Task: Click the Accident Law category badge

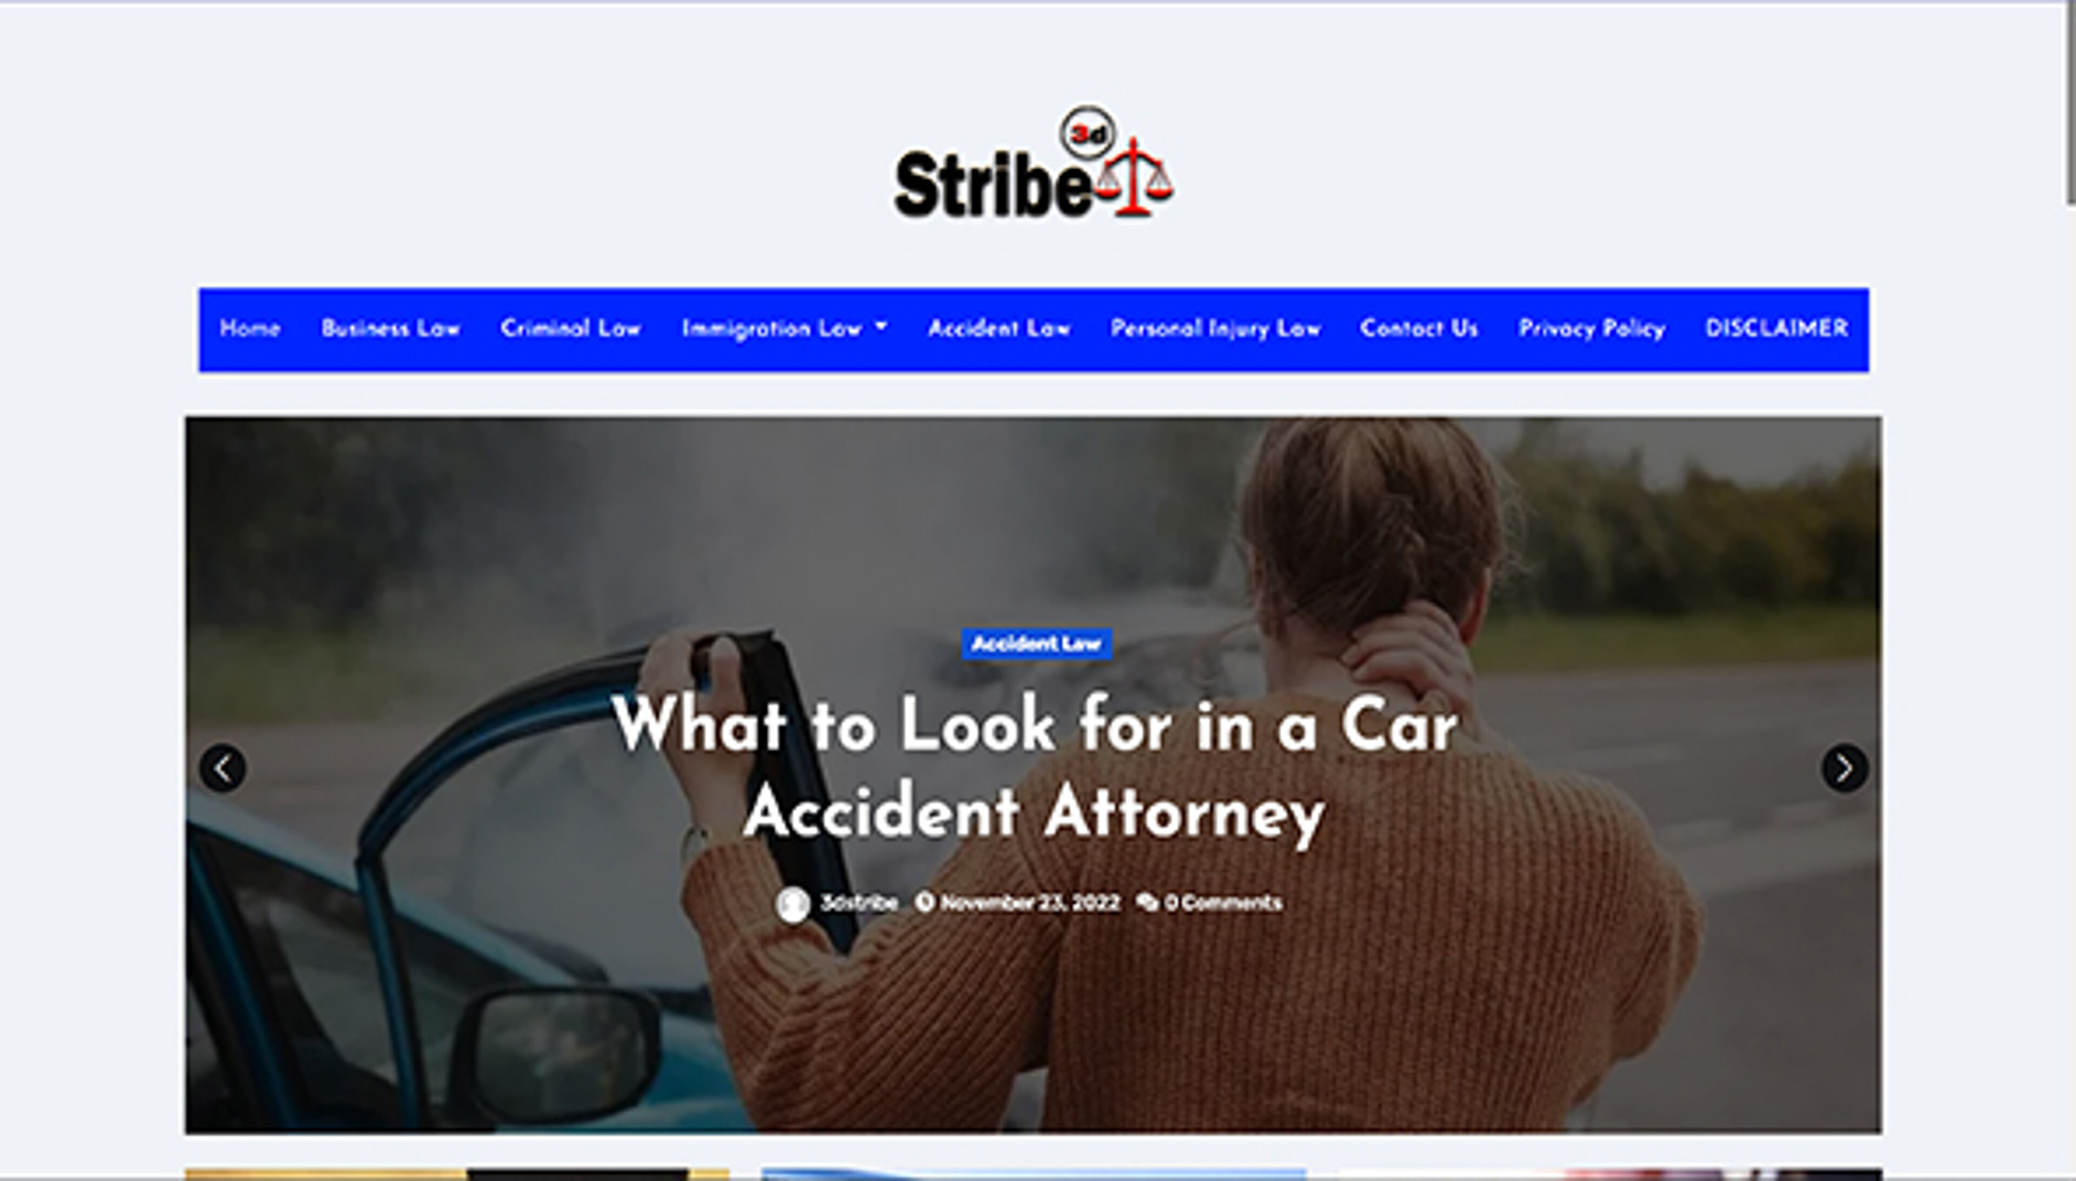Action: [x=1036, y=643]
